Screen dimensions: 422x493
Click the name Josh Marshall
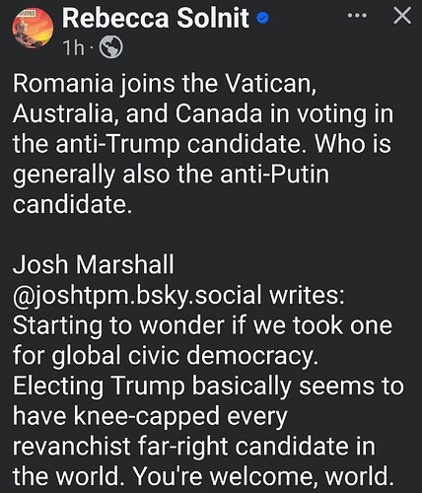pos(94,264)
